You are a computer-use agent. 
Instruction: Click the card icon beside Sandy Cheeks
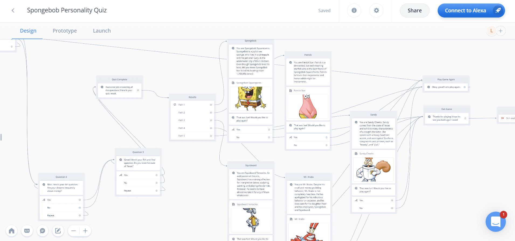pos(356,154)
